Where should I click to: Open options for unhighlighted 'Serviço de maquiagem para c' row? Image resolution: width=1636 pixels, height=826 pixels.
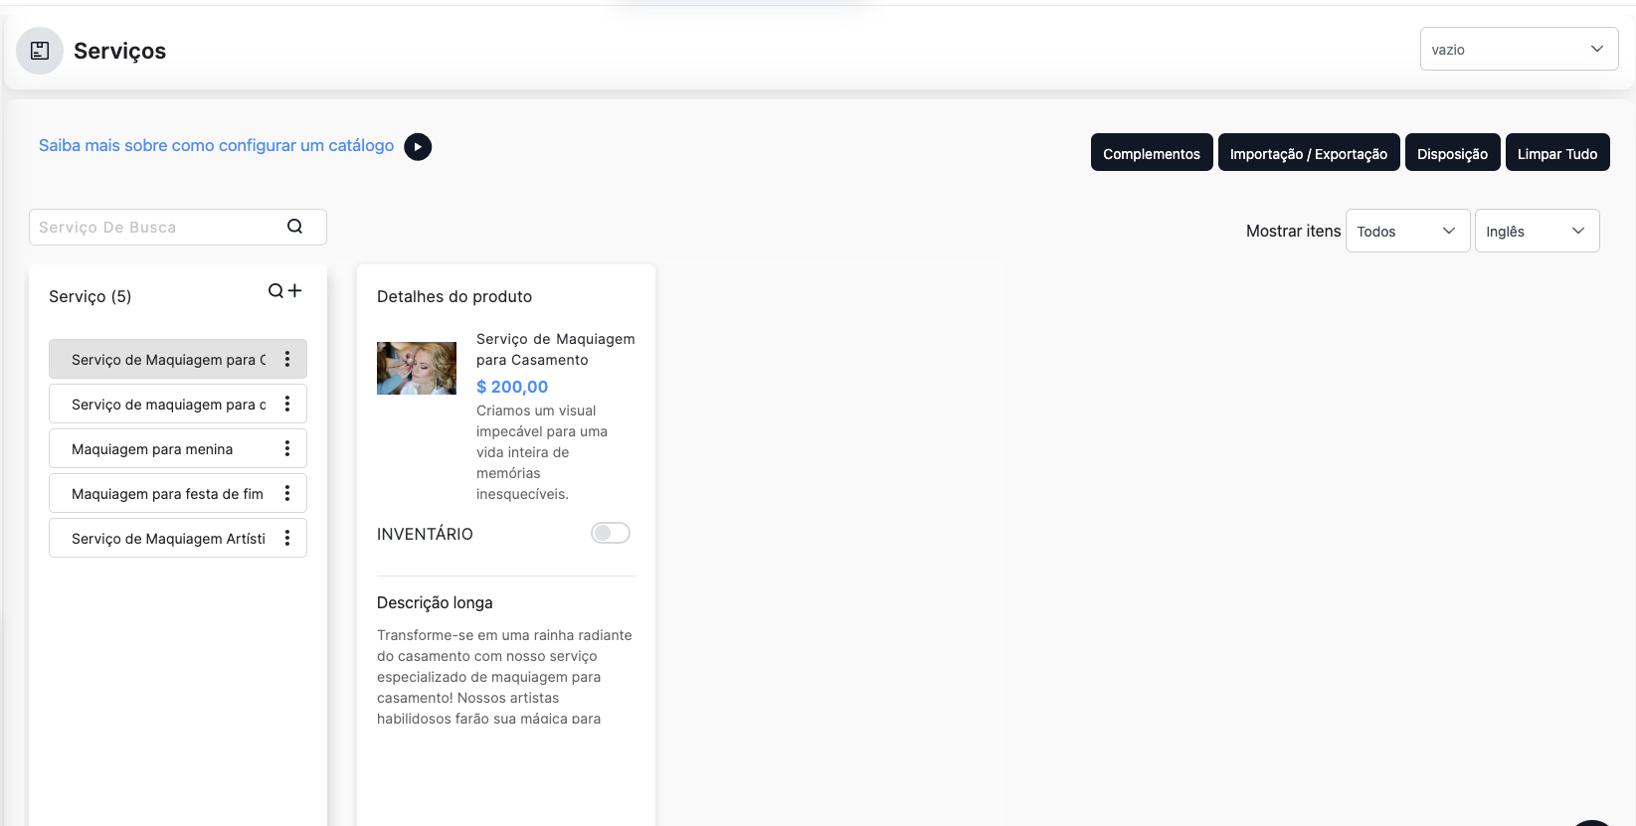[287, 404]
